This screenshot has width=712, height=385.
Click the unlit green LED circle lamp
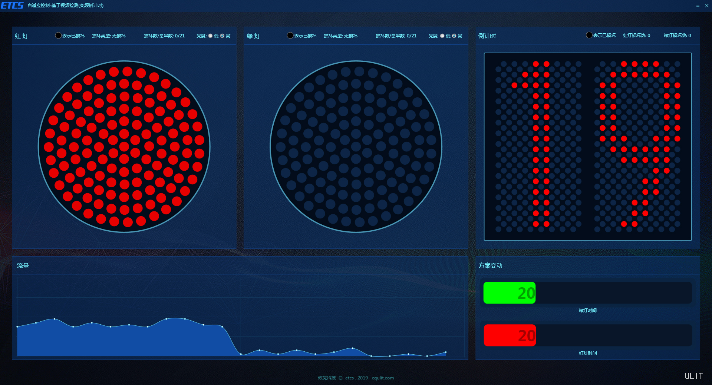coord(356,147)
